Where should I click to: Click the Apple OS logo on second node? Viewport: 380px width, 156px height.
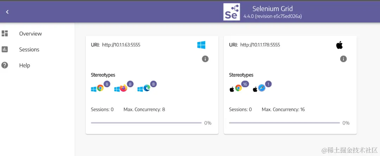[339, 45]
